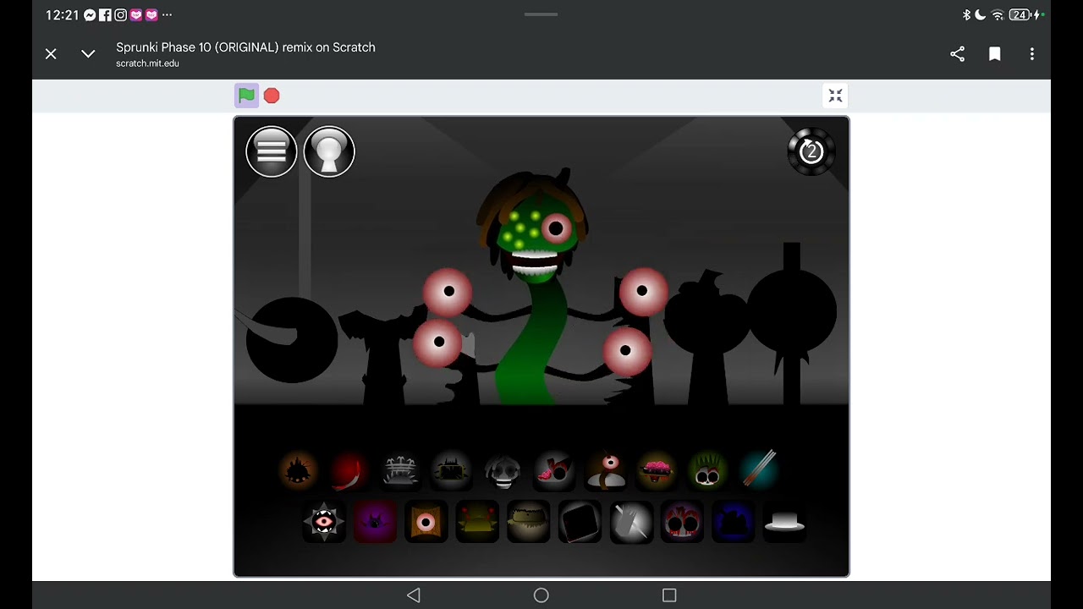
Task: Exit full screen mode on the Scratch player
Action: coord(835,96)
